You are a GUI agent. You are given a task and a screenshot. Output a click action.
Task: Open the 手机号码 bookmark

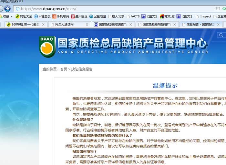pos(60,16)
